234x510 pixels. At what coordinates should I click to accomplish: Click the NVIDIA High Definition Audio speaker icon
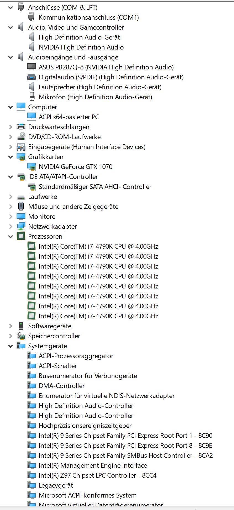31,47
